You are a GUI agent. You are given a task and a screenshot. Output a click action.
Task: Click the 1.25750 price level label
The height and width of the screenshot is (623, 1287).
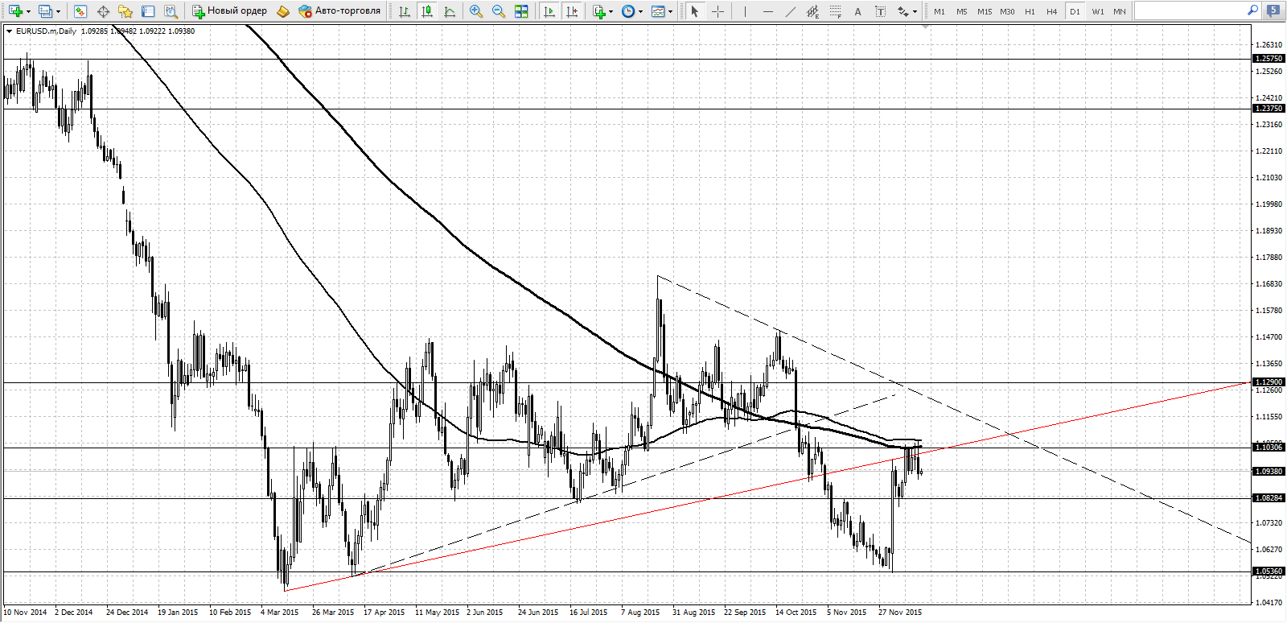1268,59
